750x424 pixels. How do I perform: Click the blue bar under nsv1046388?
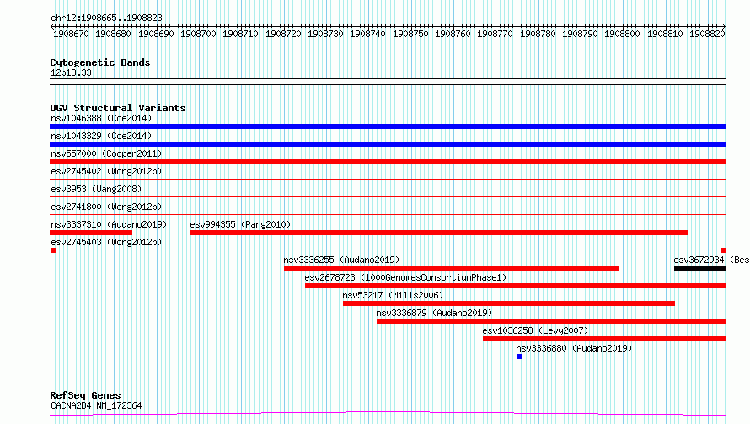[388, 126]
